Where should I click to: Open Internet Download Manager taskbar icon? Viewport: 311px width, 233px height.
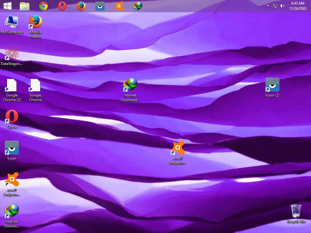138,6
